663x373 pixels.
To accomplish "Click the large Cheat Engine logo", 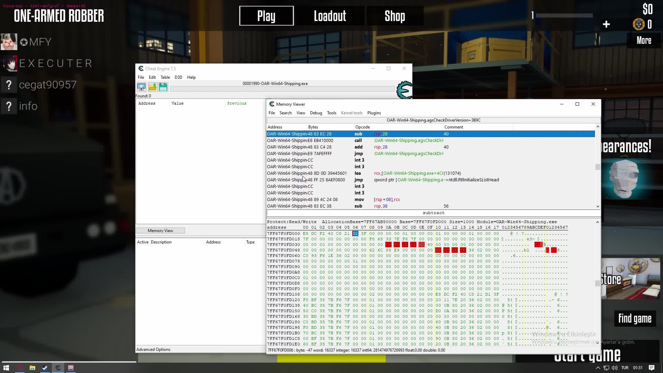I will click(x=404, y=90).
